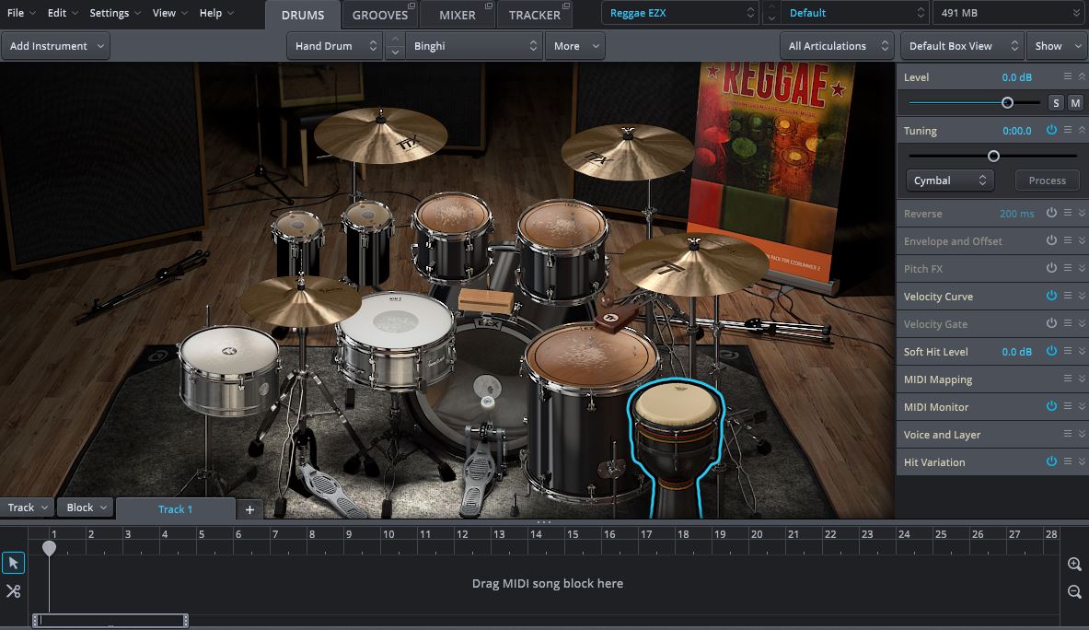This screenshot has width=1089, height=630.
Task: Open the Soft Hit Level menu icon
Action: coord(1068,352)
